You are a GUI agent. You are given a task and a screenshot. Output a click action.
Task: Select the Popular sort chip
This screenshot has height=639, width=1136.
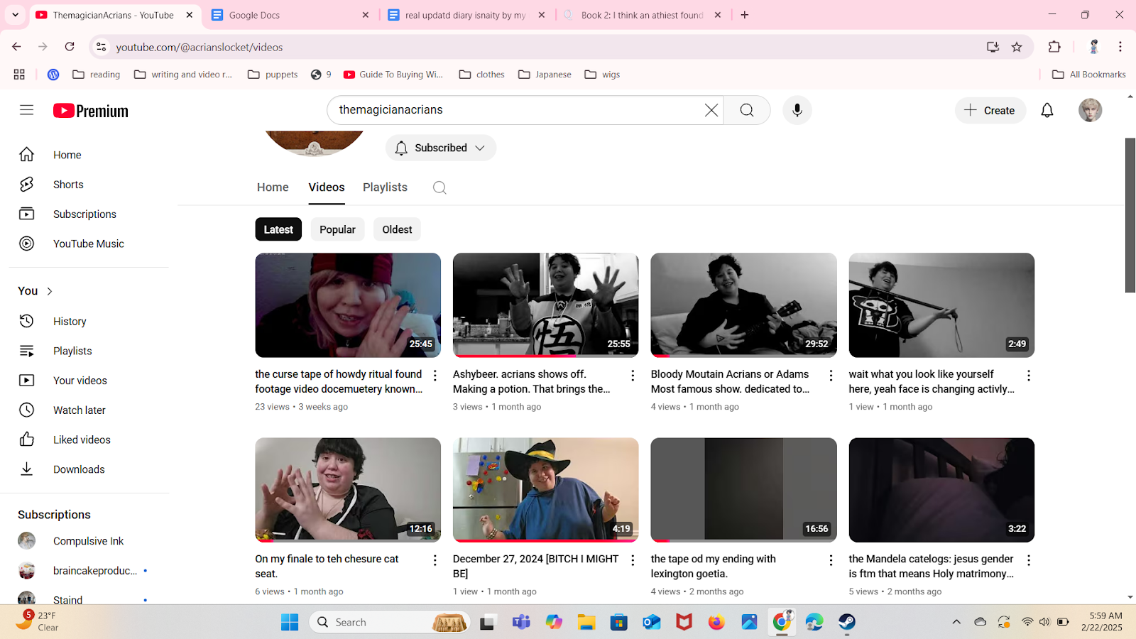tap(337, 229)
